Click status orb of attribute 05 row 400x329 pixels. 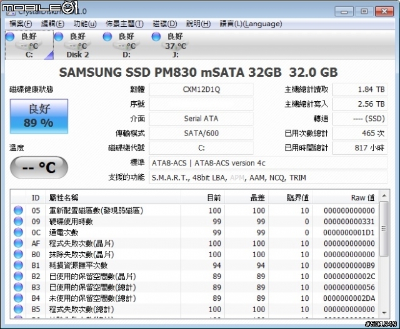(18, 210)
